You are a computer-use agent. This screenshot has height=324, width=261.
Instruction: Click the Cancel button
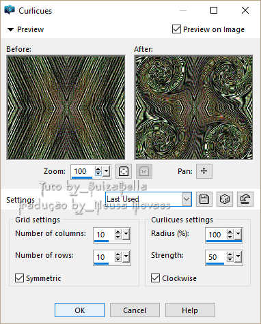coord(135,310)
